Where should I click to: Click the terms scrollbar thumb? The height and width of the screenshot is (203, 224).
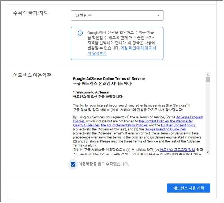(208, 80)
